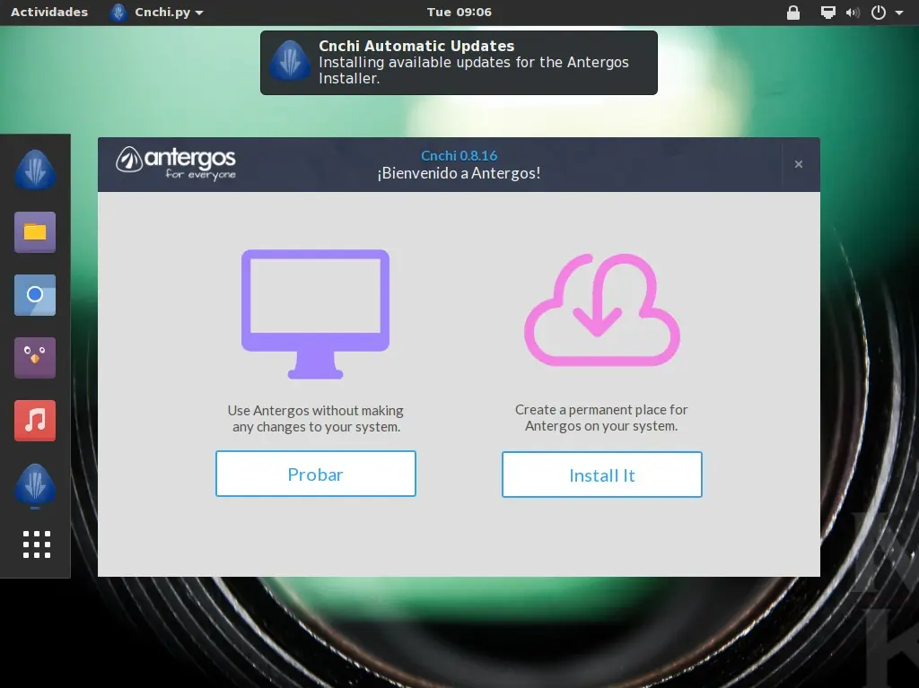
Task: Open the music player dock icon
Action: [x=35, y=420]
